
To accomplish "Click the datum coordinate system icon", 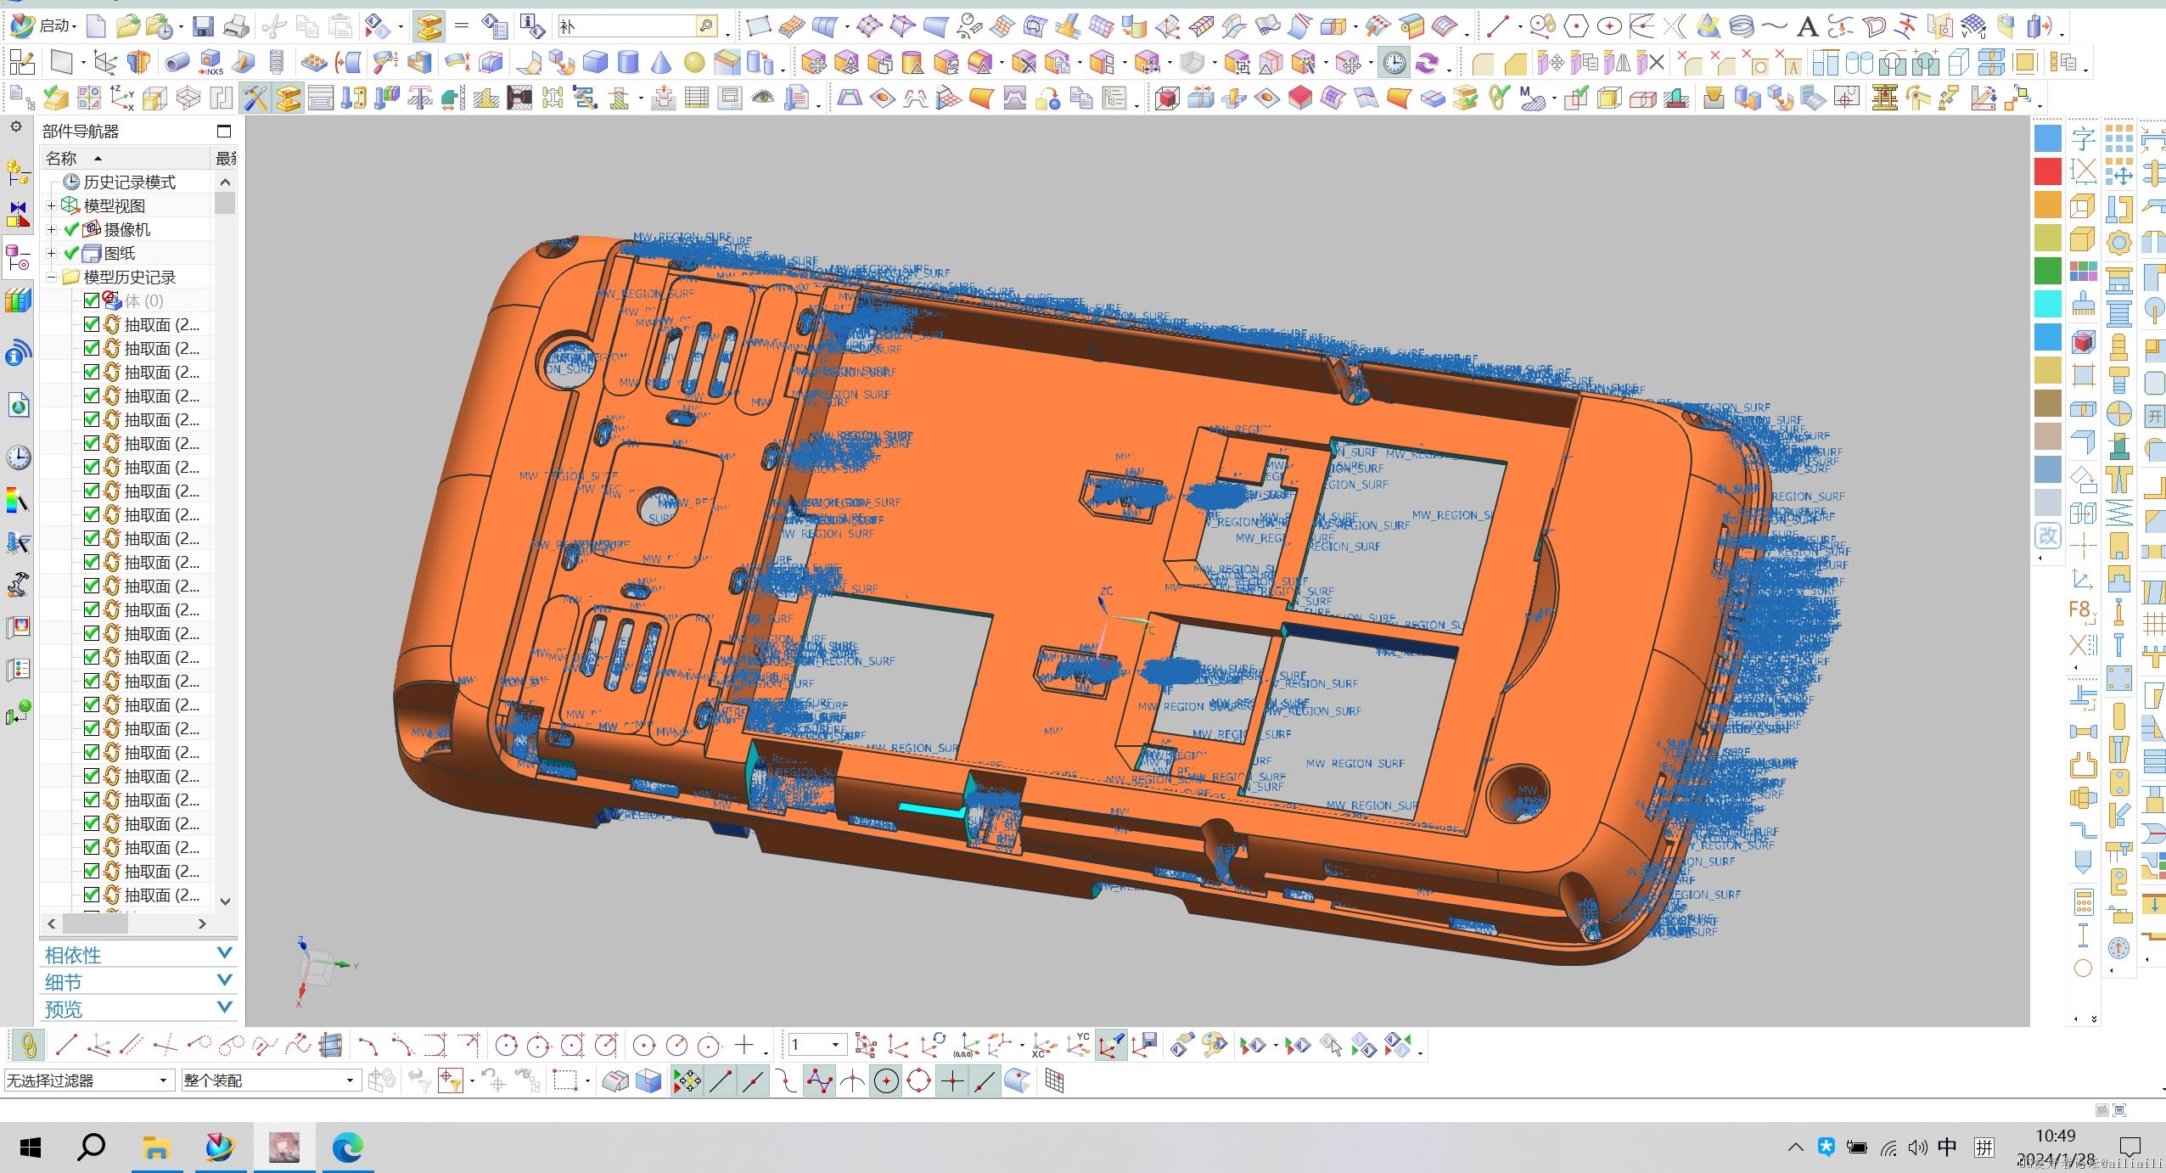I will (106, 63).
